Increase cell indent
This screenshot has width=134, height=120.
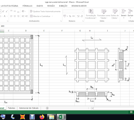tap(27, 16)
